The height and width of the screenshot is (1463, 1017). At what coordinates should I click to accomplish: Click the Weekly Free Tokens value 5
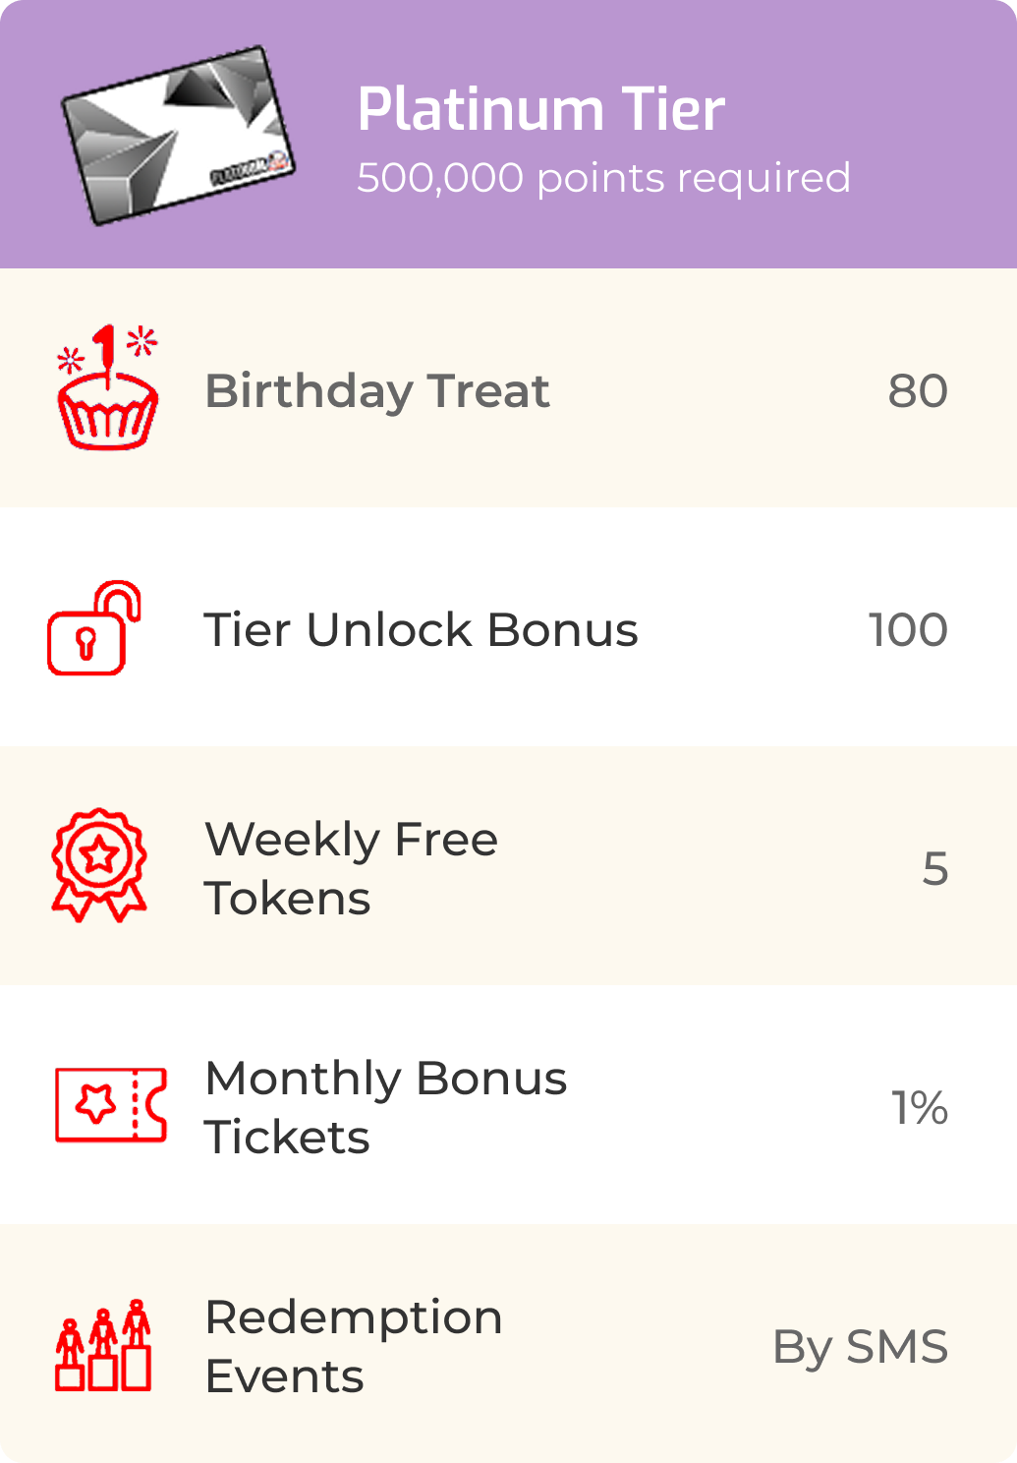[934, 868]
